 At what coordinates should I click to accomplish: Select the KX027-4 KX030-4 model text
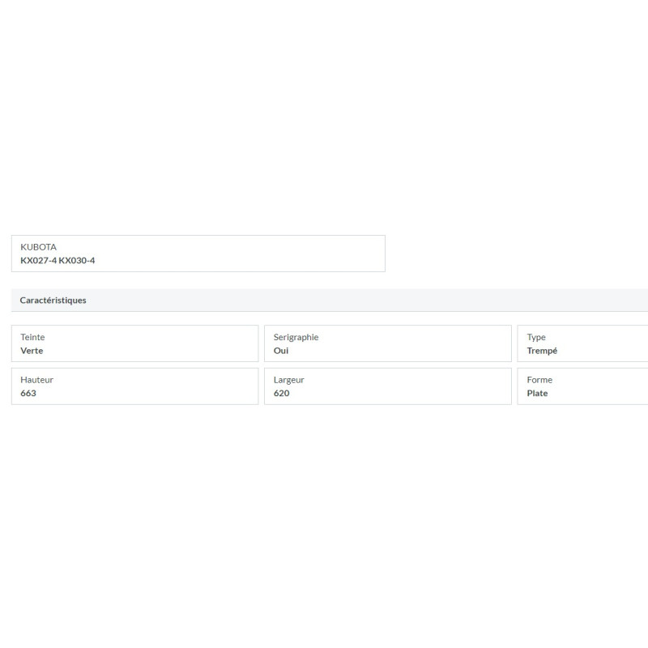(58, 260)
